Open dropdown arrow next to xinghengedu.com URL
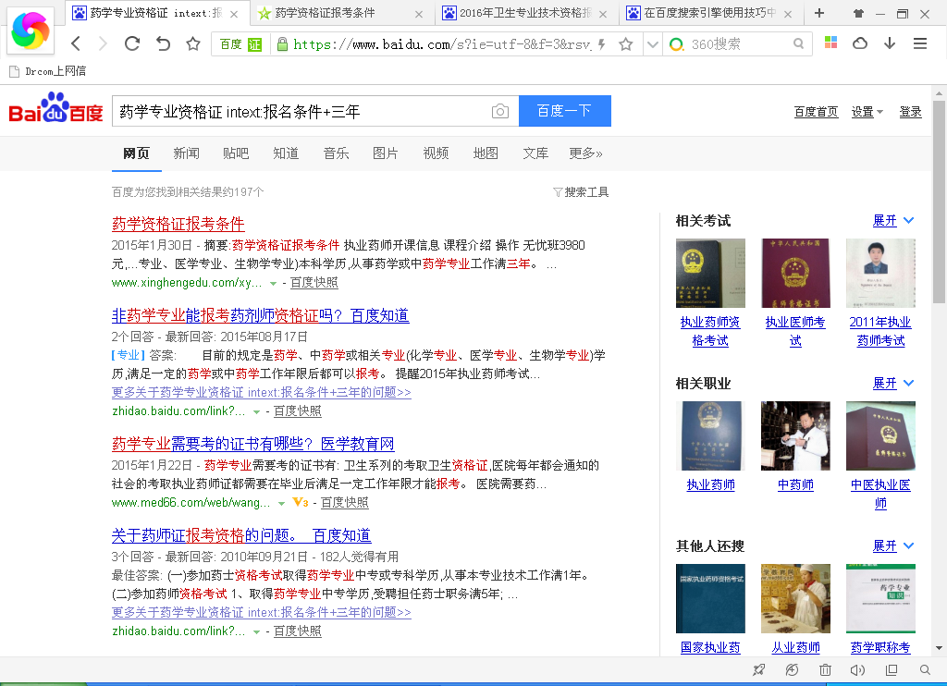This screenshot has height=686, width=947. [x=274, y=283]
